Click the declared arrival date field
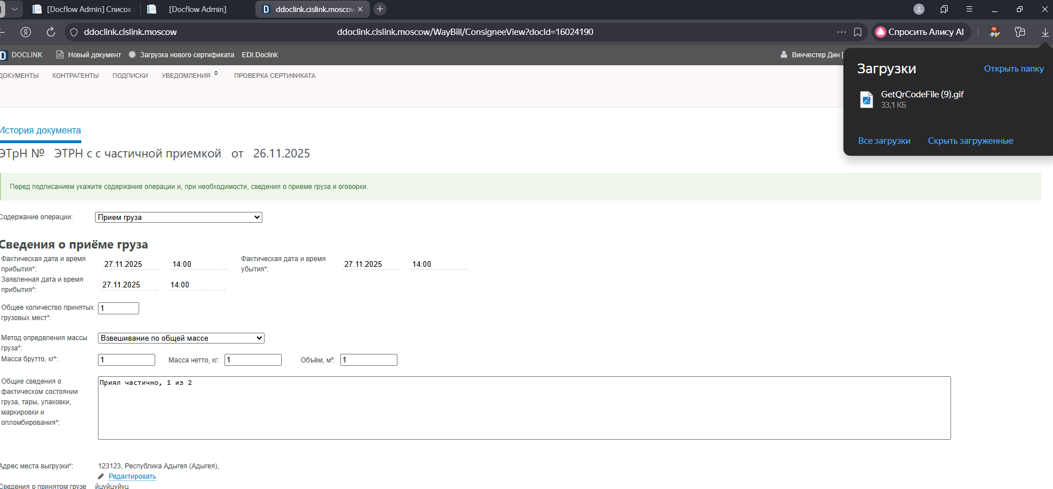The width and height of the screenshot is (1053, 489). (x=129, y=285)
